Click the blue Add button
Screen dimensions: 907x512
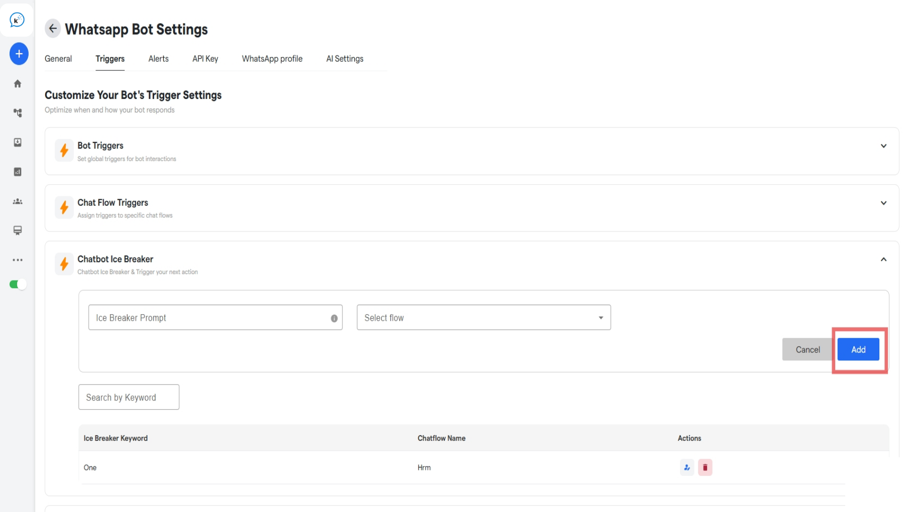point(858,349)
